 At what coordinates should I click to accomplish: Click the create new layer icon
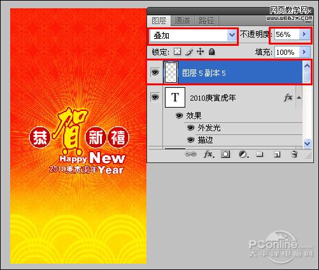(276, 154)
